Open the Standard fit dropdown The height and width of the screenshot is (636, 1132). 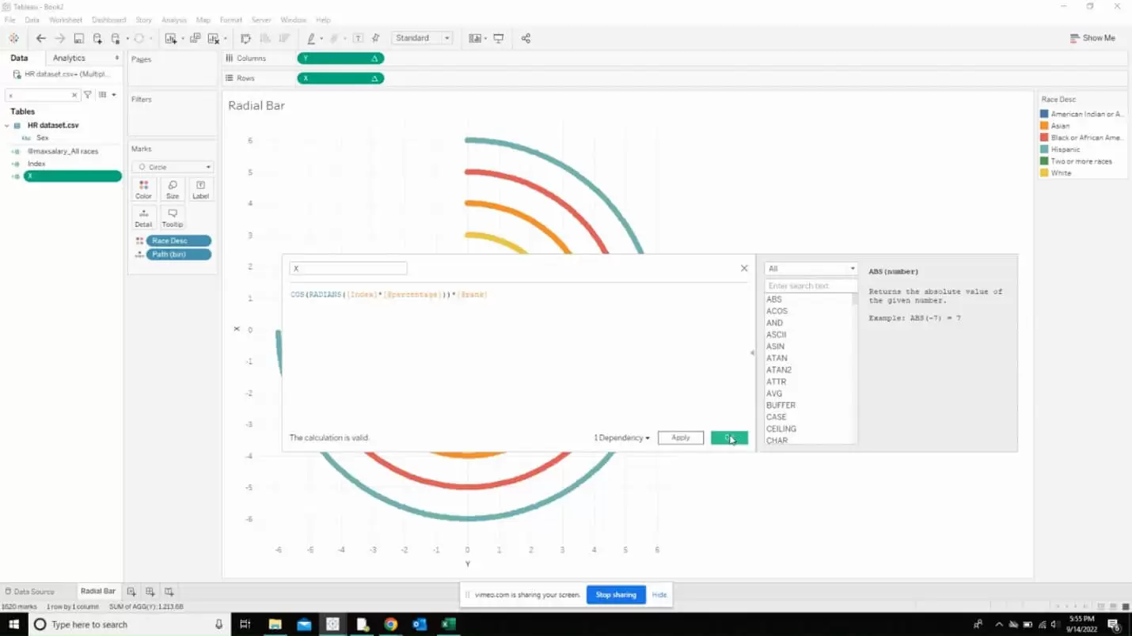click(422, 38)
